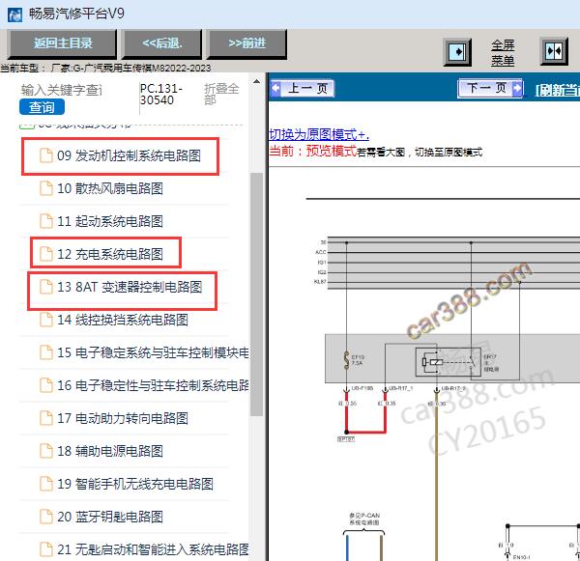
Task: Open the 全屏菜单 link
Action: coord(503,52)
